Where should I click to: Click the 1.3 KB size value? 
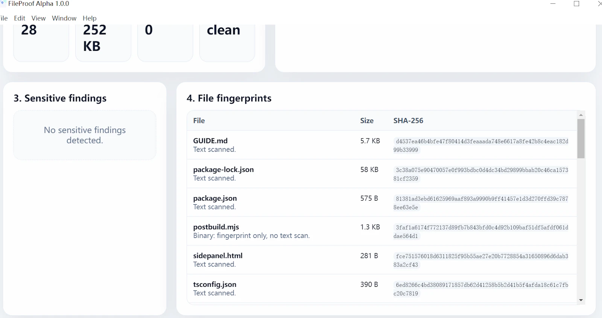(370, 227)
